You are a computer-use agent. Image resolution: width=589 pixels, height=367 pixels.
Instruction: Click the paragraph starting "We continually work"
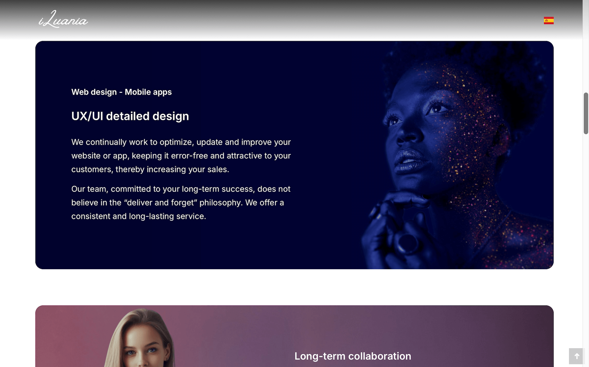(181, 156)
